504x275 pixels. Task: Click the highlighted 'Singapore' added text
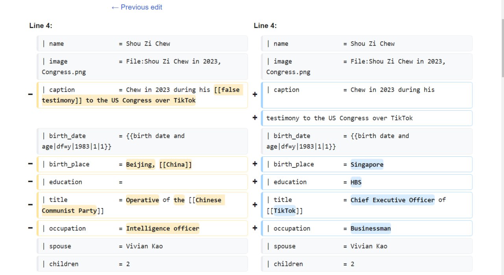click(x=367, y=164)
